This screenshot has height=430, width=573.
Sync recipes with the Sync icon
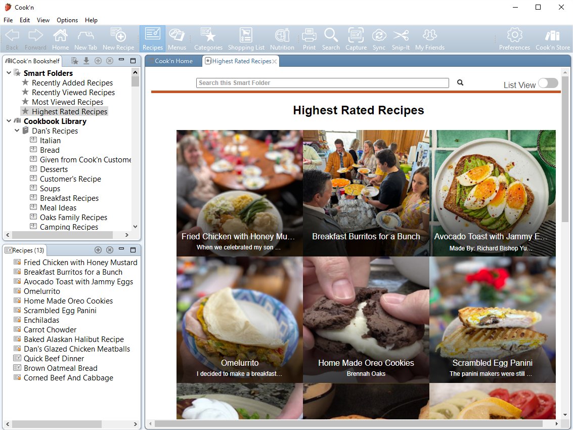point(379,39)
